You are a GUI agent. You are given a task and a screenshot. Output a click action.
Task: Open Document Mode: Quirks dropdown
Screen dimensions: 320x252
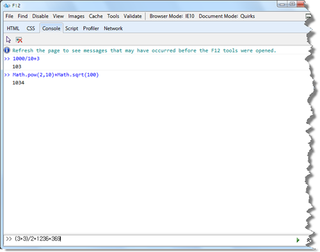227,16
